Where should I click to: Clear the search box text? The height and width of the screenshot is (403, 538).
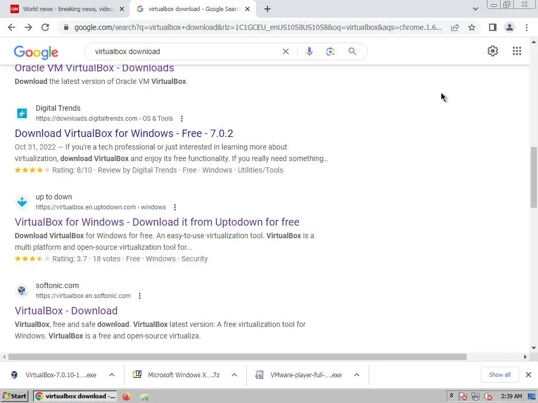click(285, 51)
